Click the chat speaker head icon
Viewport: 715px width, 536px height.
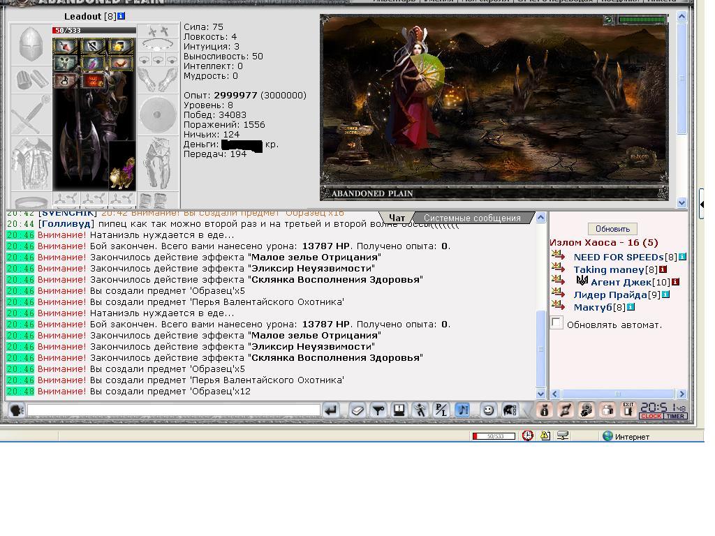[x=17, y=410]
